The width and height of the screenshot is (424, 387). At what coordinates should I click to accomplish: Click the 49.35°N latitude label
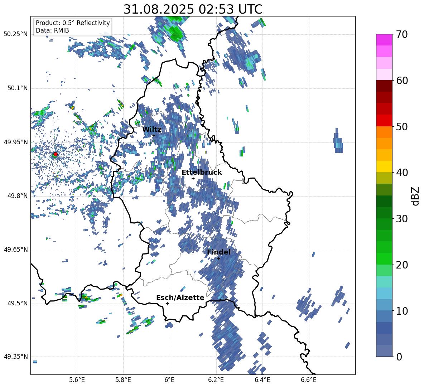tap(16, 357)
